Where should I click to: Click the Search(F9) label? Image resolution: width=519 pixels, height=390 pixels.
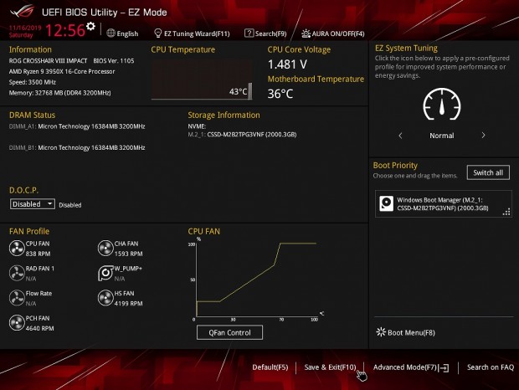(x=270, y=33)
